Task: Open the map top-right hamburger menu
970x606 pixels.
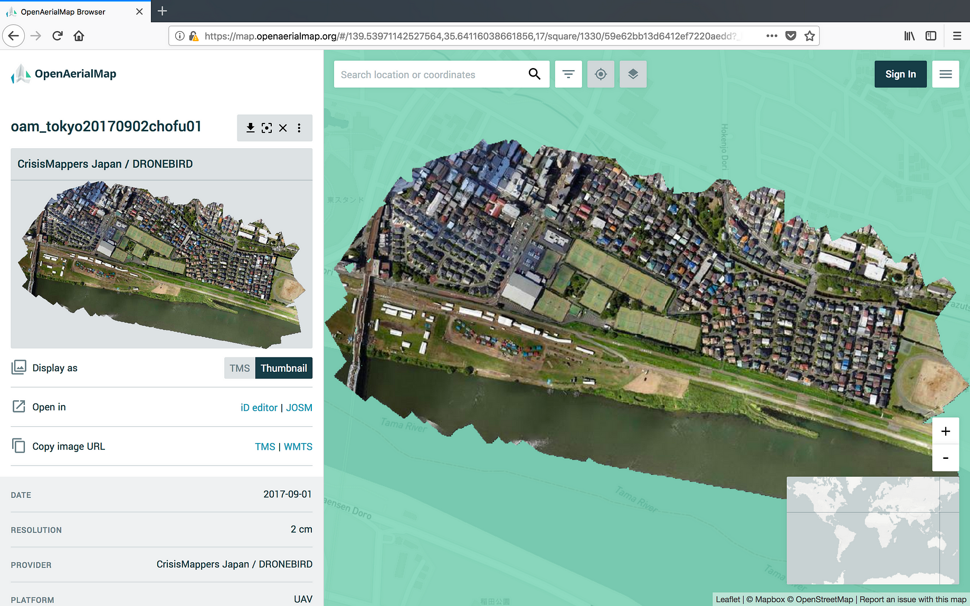Action: (946, 74)
